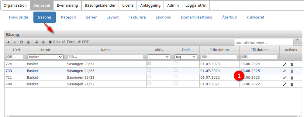Viewport: 304px width, 117px height.
Task: Toggle Aktiv checkbox for Säsongen 24/25
Action: pos(149,70)
